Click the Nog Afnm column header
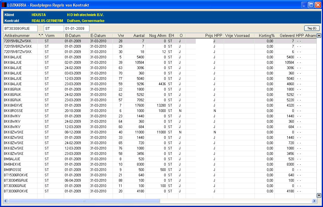This screenshot has height=207, width=323. [156, 36]
